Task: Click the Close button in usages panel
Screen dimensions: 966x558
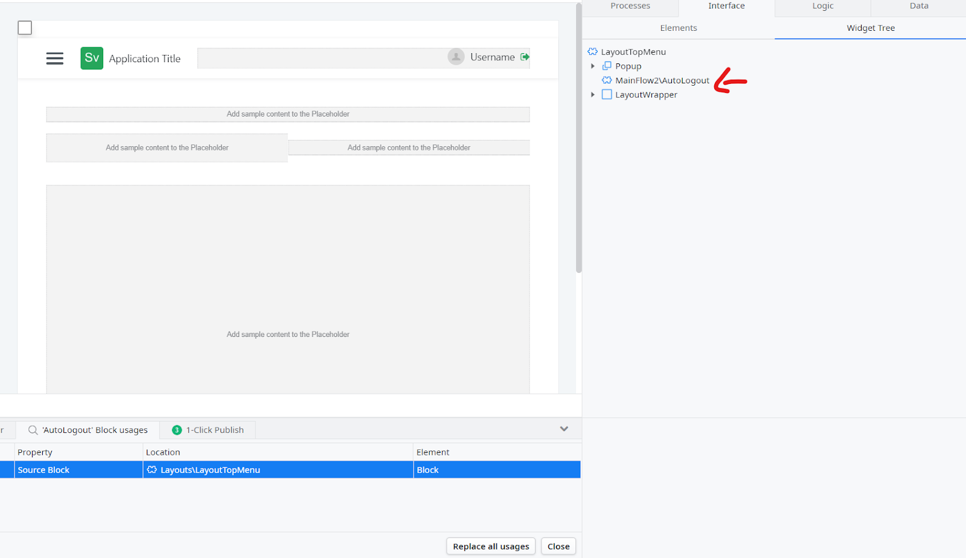Action: click(x=558, y=547)
